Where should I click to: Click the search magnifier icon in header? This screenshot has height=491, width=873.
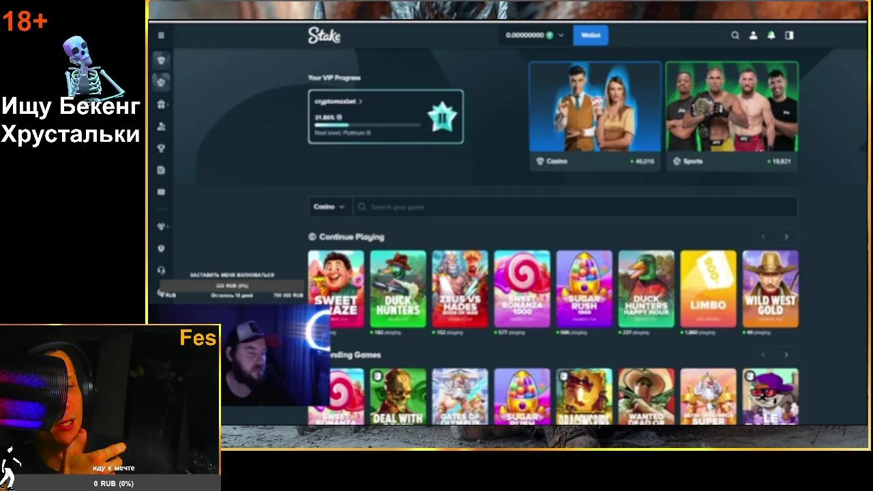735,35
